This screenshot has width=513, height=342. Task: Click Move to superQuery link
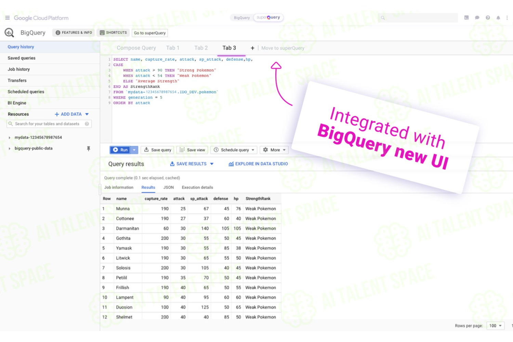click(x=283, y=48)
